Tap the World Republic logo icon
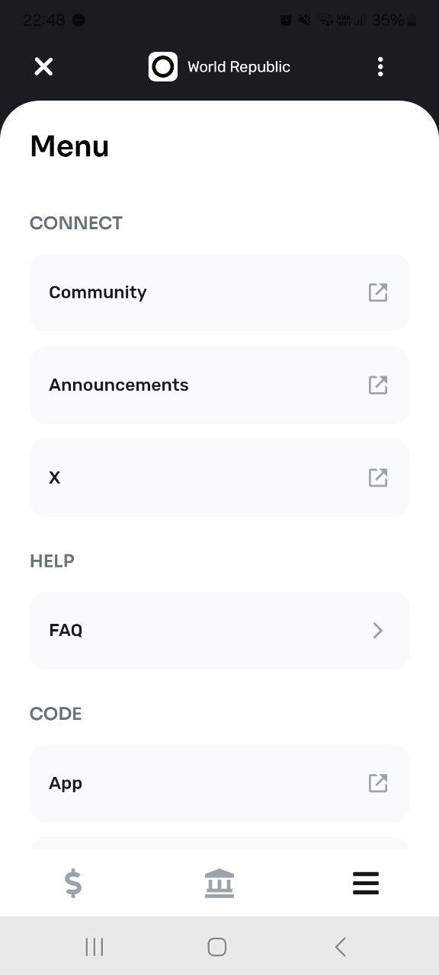Image resolution: width=439 pixels, height=975 pixels. (x=162, y=67)
